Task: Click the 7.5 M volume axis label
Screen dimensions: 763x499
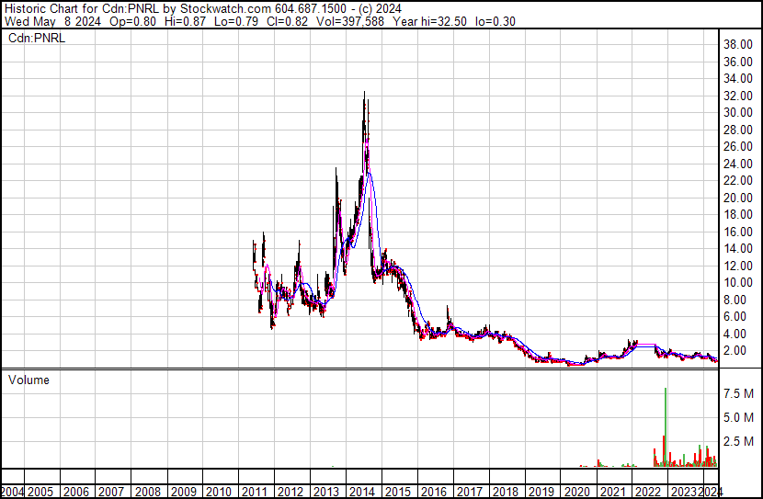Action: click(737, 393)
